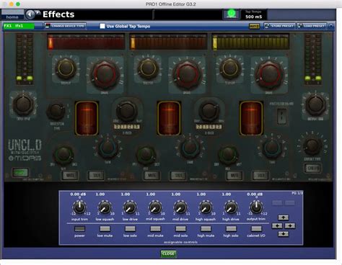This screenshot has height=265, width=342.
Task: Toggle the assignable mid mute button
Action: (x=155, y=229)
